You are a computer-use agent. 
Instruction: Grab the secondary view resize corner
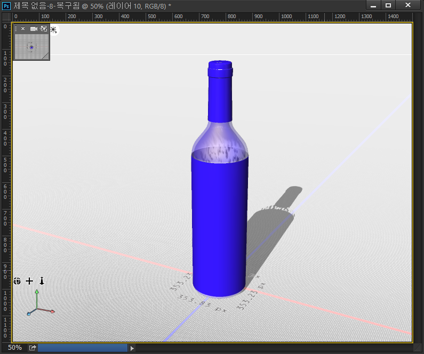pyautogui.click(x=46, y=57)
